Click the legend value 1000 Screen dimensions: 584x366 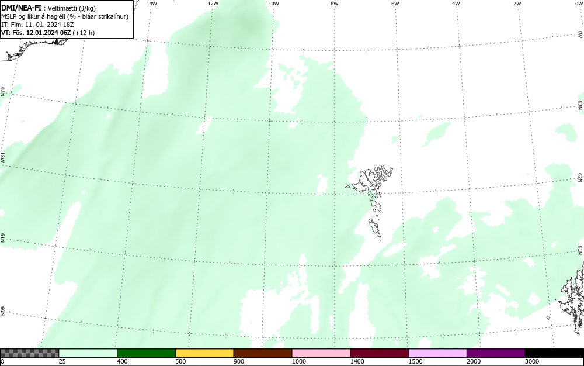coord(298,361)
